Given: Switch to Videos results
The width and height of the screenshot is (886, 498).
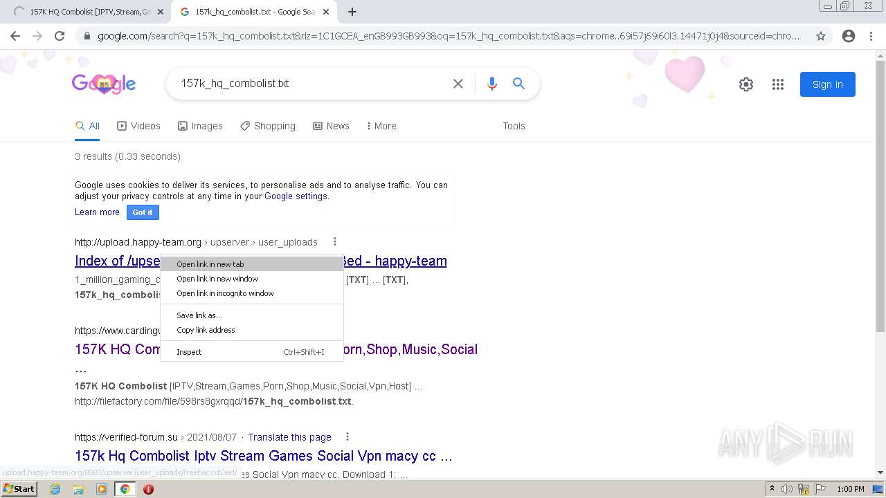Looking at the screenshot, I should (139, 126).
